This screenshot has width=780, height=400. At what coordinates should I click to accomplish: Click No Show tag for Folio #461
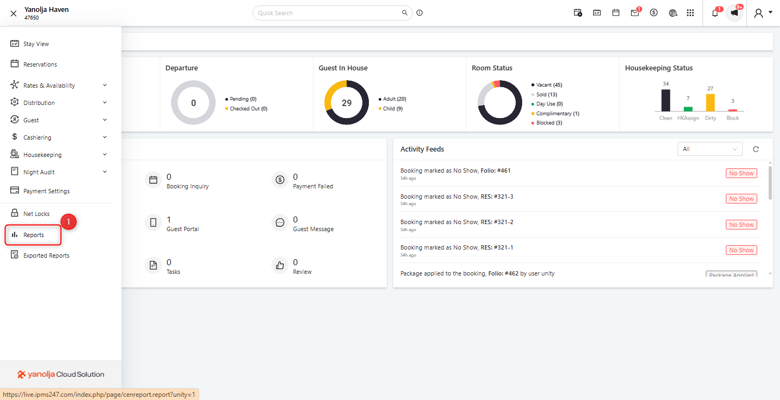741,173
